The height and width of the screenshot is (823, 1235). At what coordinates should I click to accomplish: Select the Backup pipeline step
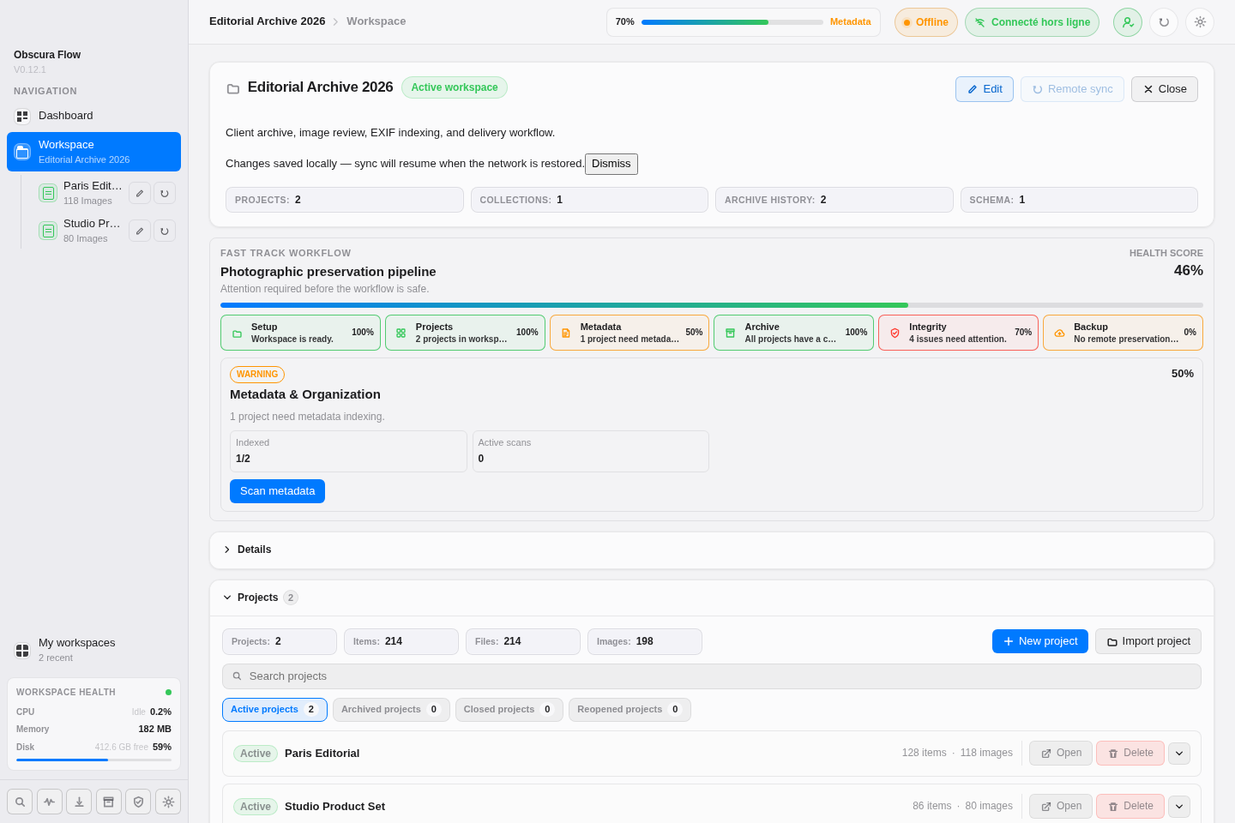click(x=1123, y=333)
